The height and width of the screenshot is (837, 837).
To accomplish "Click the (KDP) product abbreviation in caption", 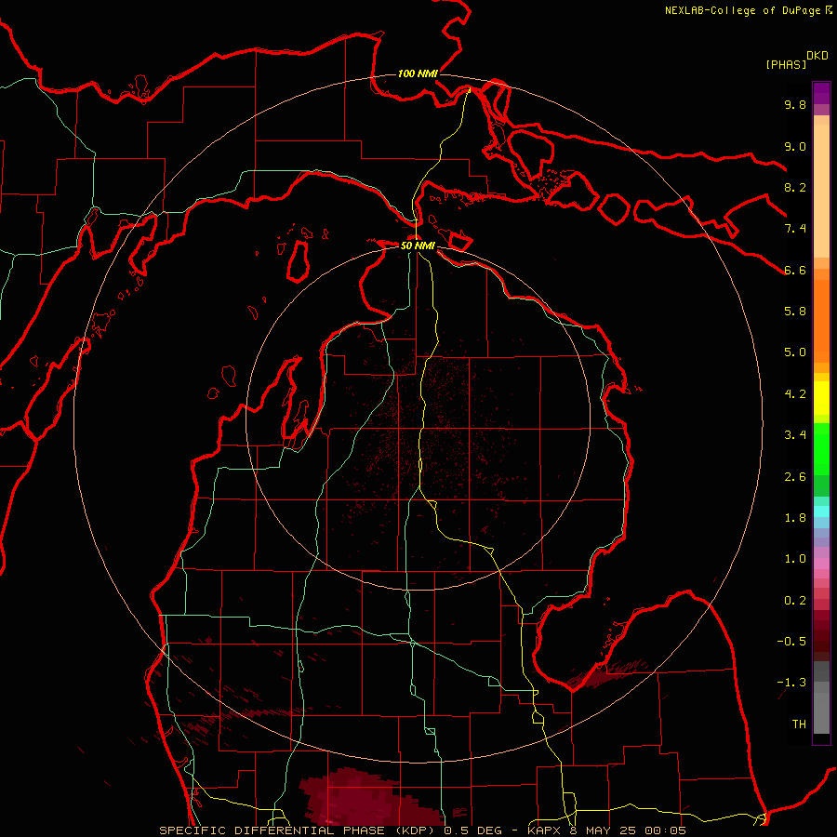I will pos(413,830).
